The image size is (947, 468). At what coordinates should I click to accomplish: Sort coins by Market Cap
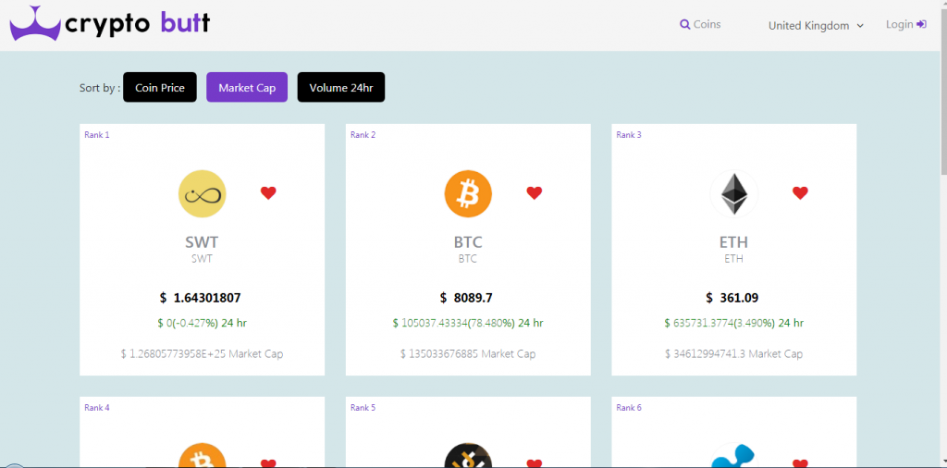247,88
